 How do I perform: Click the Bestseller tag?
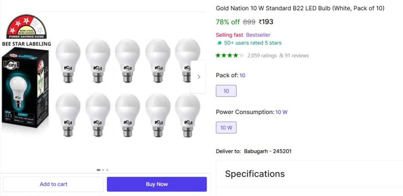click(x=258, y=35)
